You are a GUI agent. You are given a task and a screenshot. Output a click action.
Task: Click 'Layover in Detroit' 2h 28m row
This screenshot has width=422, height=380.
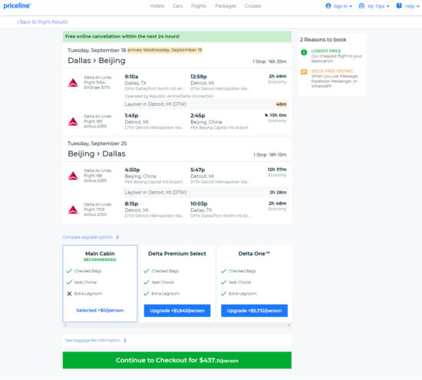point(206,192)
